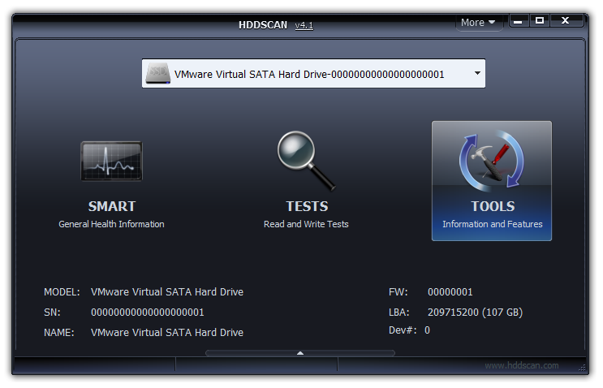Image resolution: width=603 pixels, height=388 pixels.
Task: Open the SMART heartbeat monitor icon
Action: (x=111, y=161)
